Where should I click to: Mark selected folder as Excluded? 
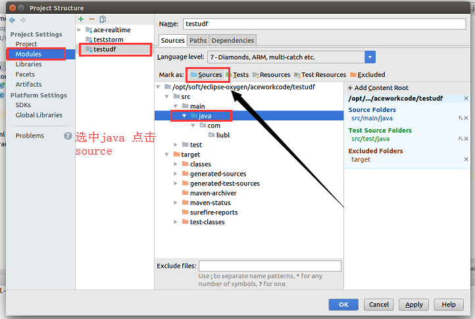pyautogui.click(x=368, y=75)
